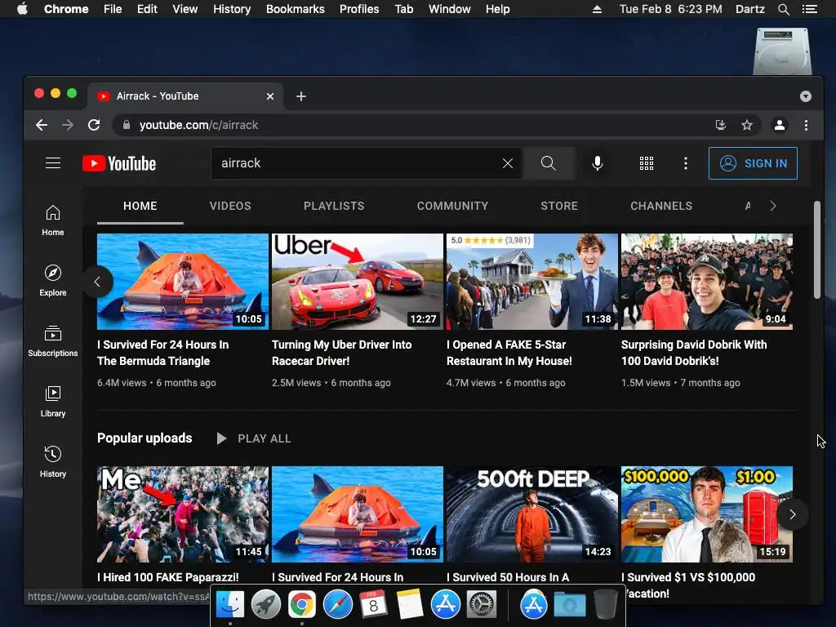Switch to the STORE tab

point(559,206)
